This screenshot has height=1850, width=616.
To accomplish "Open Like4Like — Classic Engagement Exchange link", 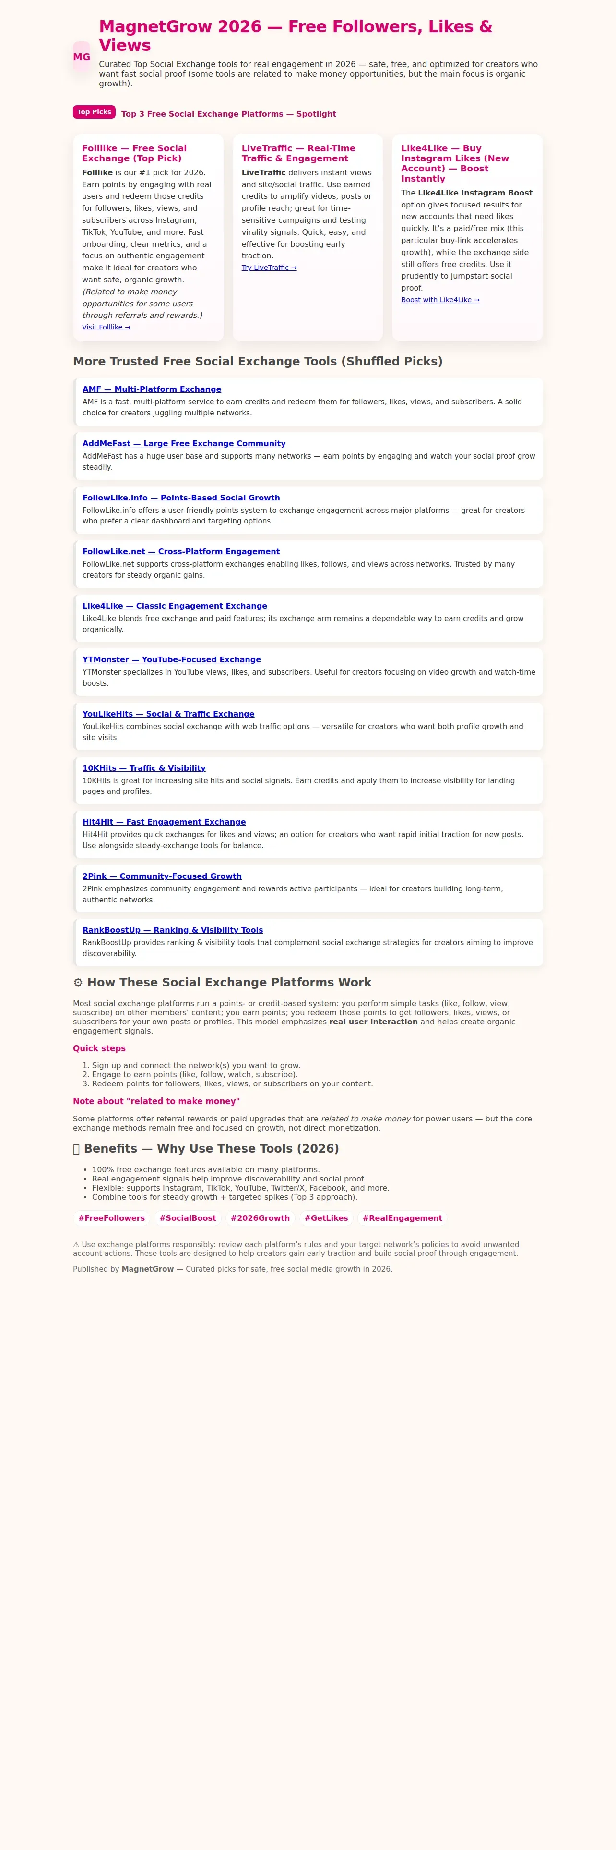I will pyautogui.click(x=175, y=606).
